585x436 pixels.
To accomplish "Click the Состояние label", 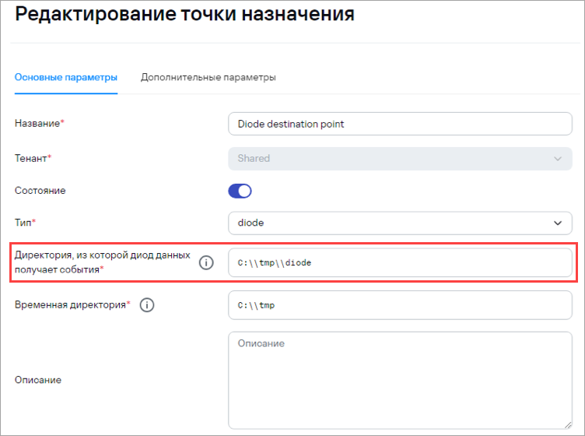I will click(x=40, y=191).
